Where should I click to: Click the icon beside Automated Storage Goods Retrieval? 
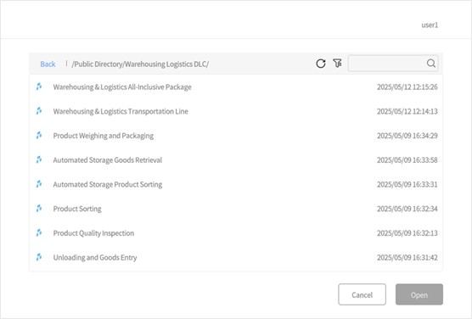(x=39, y=159)
